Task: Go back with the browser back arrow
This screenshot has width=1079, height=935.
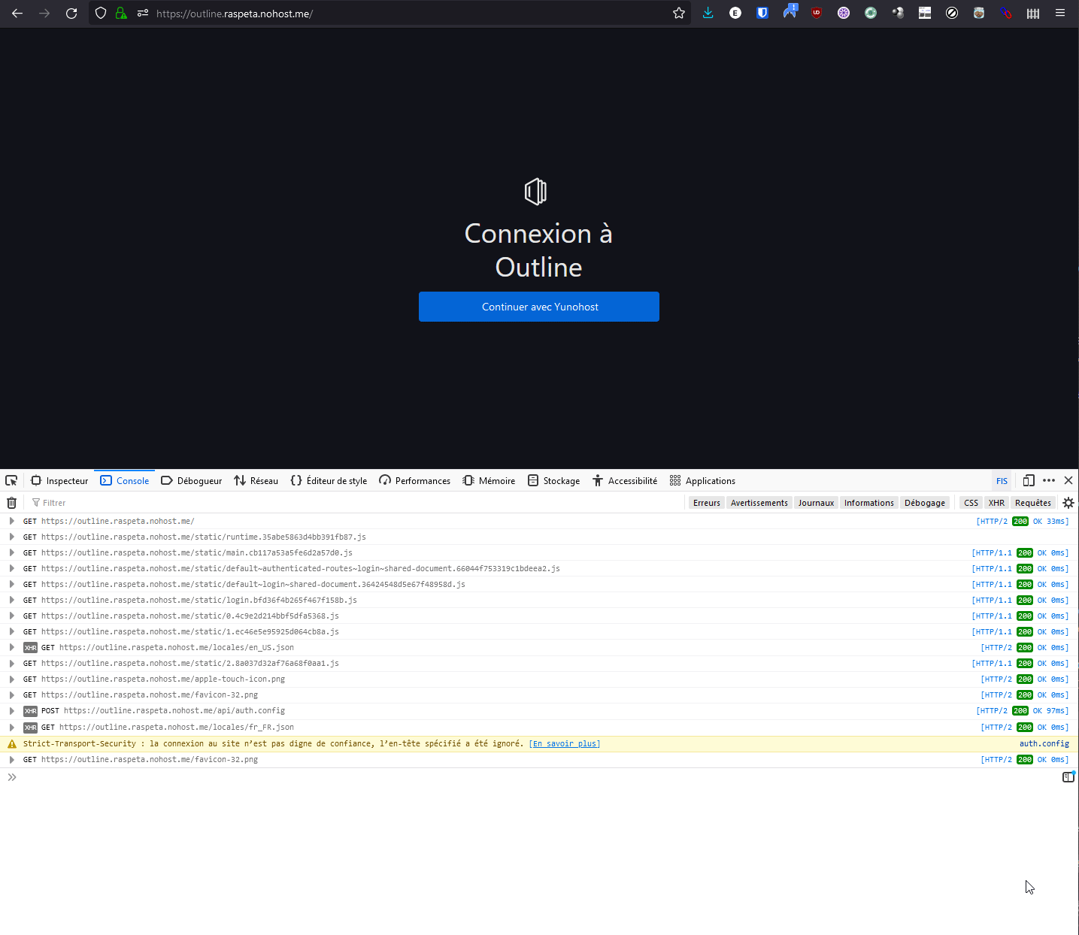Action: pyautogui.click(x=17, y=13)
